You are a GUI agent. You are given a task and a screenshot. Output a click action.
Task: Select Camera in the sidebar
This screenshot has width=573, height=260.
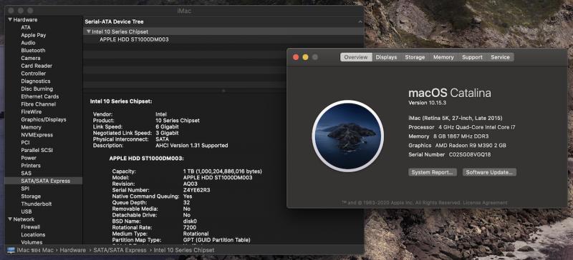(x=31, y=58)
